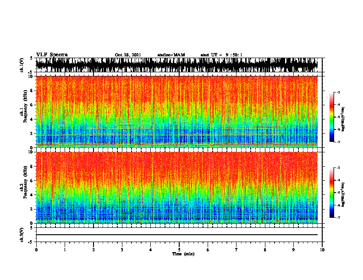
Task: Click the '-3' value on ch.1 color scale
Action: click(338, 92)
